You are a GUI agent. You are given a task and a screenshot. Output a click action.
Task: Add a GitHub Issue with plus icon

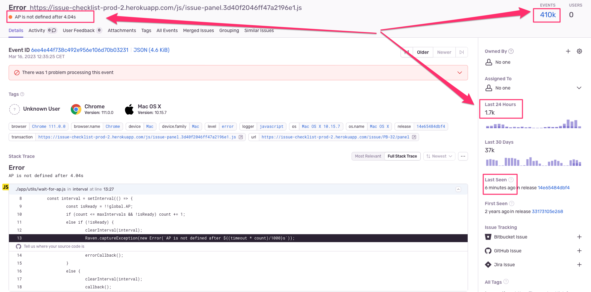click(579, 251)
